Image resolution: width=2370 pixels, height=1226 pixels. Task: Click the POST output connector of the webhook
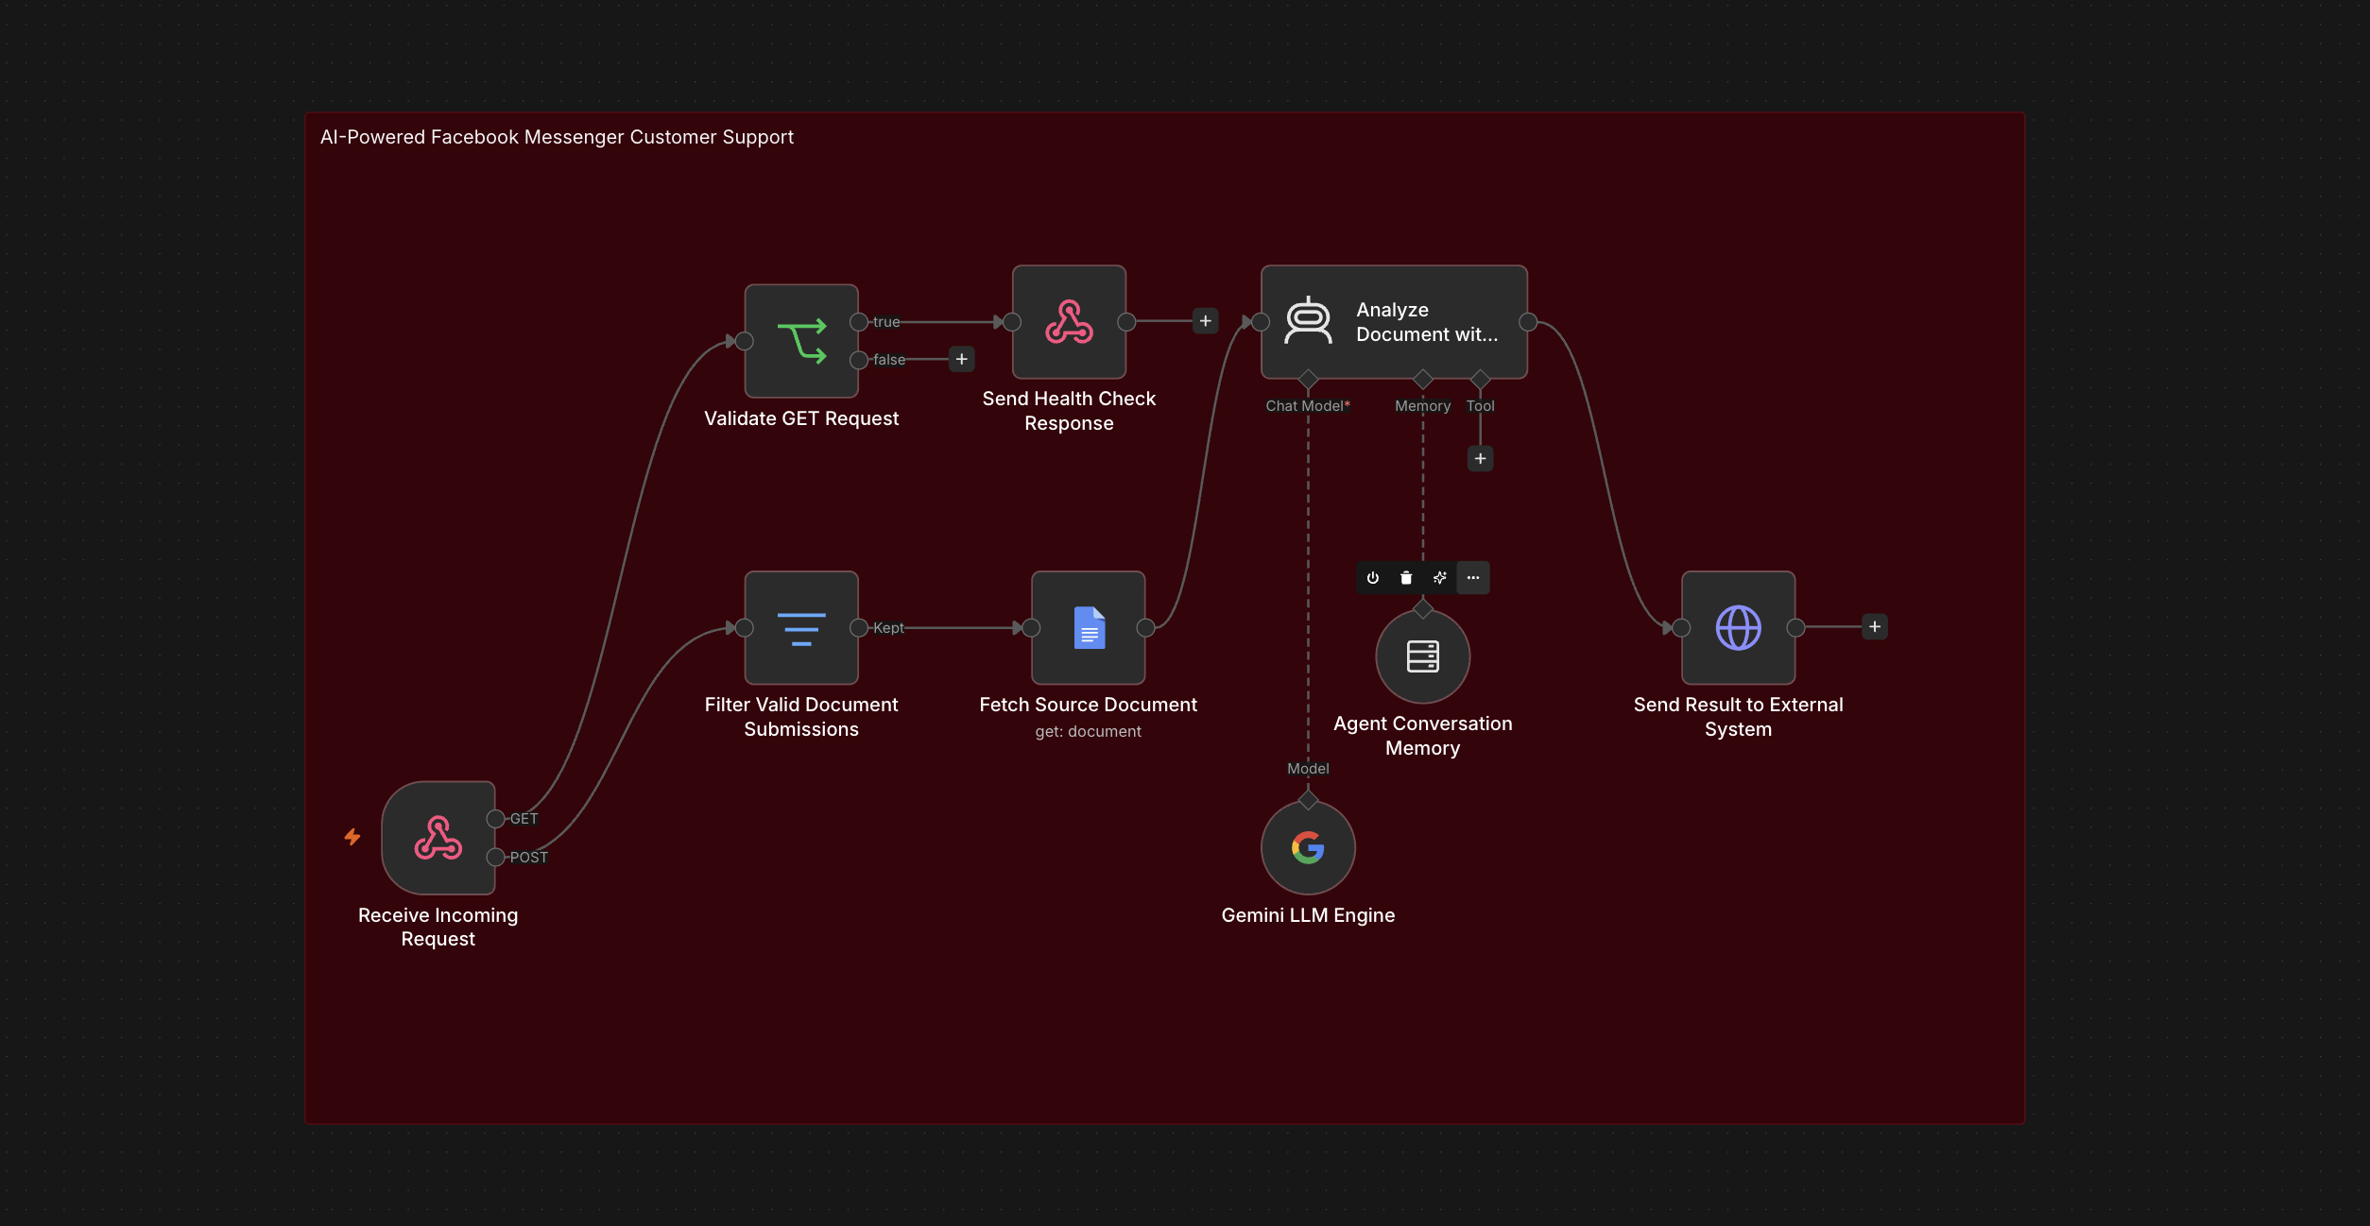point(495,857)
